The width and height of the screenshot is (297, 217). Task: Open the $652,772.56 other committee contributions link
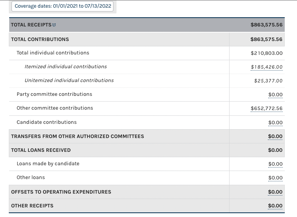coord(266,108)
